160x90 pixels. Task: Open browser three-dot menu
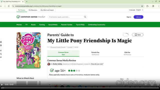point(159,6)
